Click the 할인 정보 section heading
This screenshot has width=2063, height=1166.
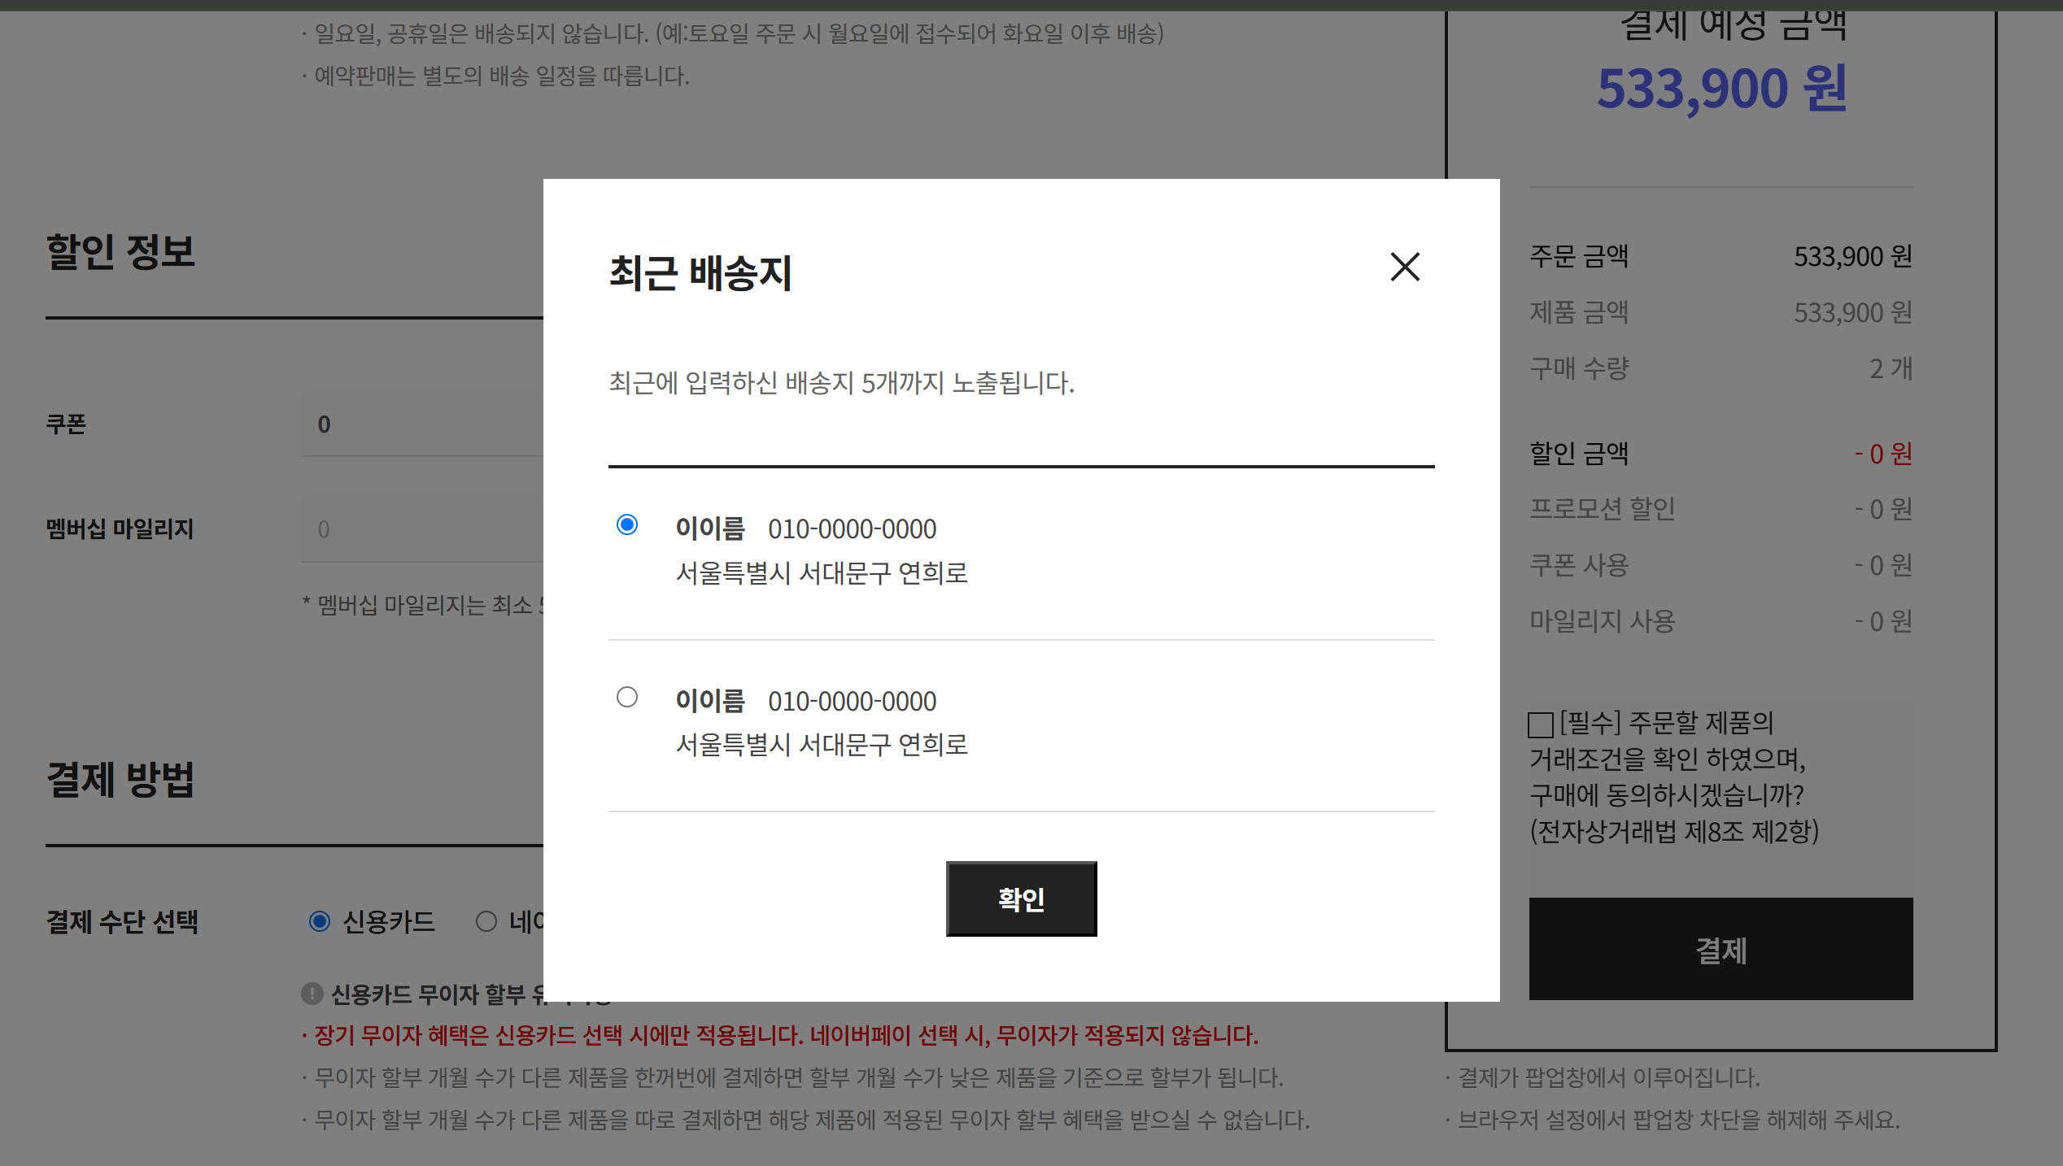tap(120, 251)
